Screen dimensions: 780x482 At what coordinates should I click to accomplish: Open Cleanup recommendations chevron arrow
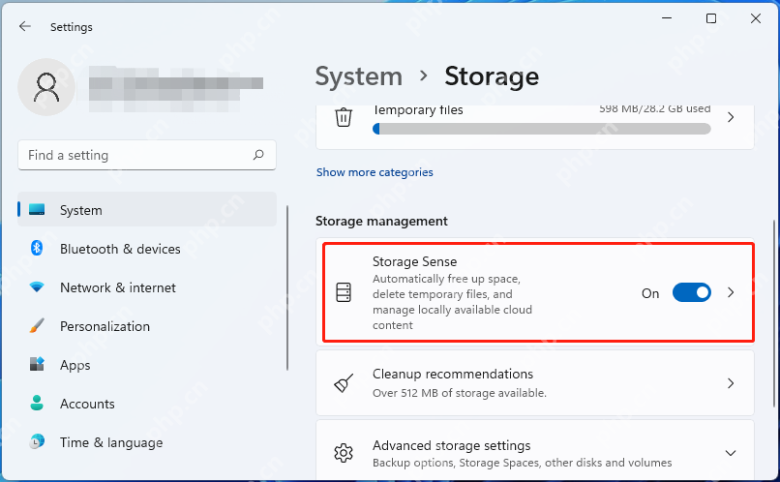pyautogui.click(x=731, y=383)
